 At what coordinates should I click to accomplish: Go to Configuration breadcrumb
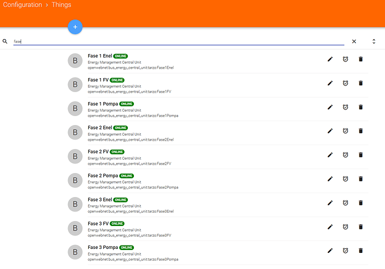[22, 4]
